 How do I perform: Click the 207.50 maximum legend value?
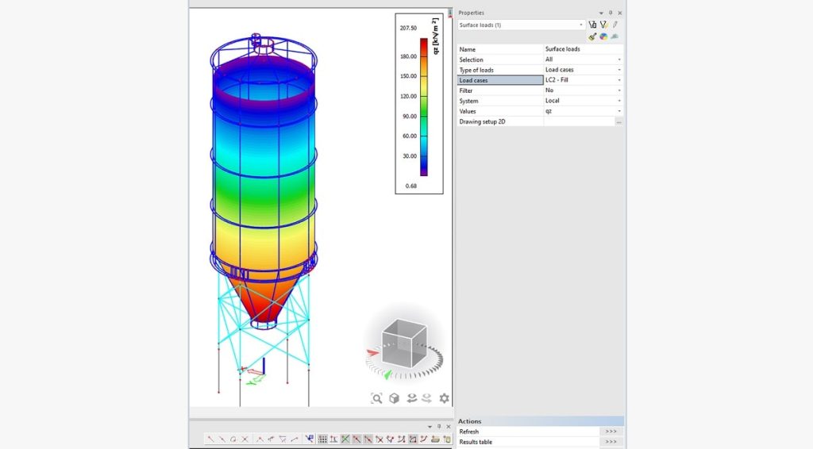408,28
